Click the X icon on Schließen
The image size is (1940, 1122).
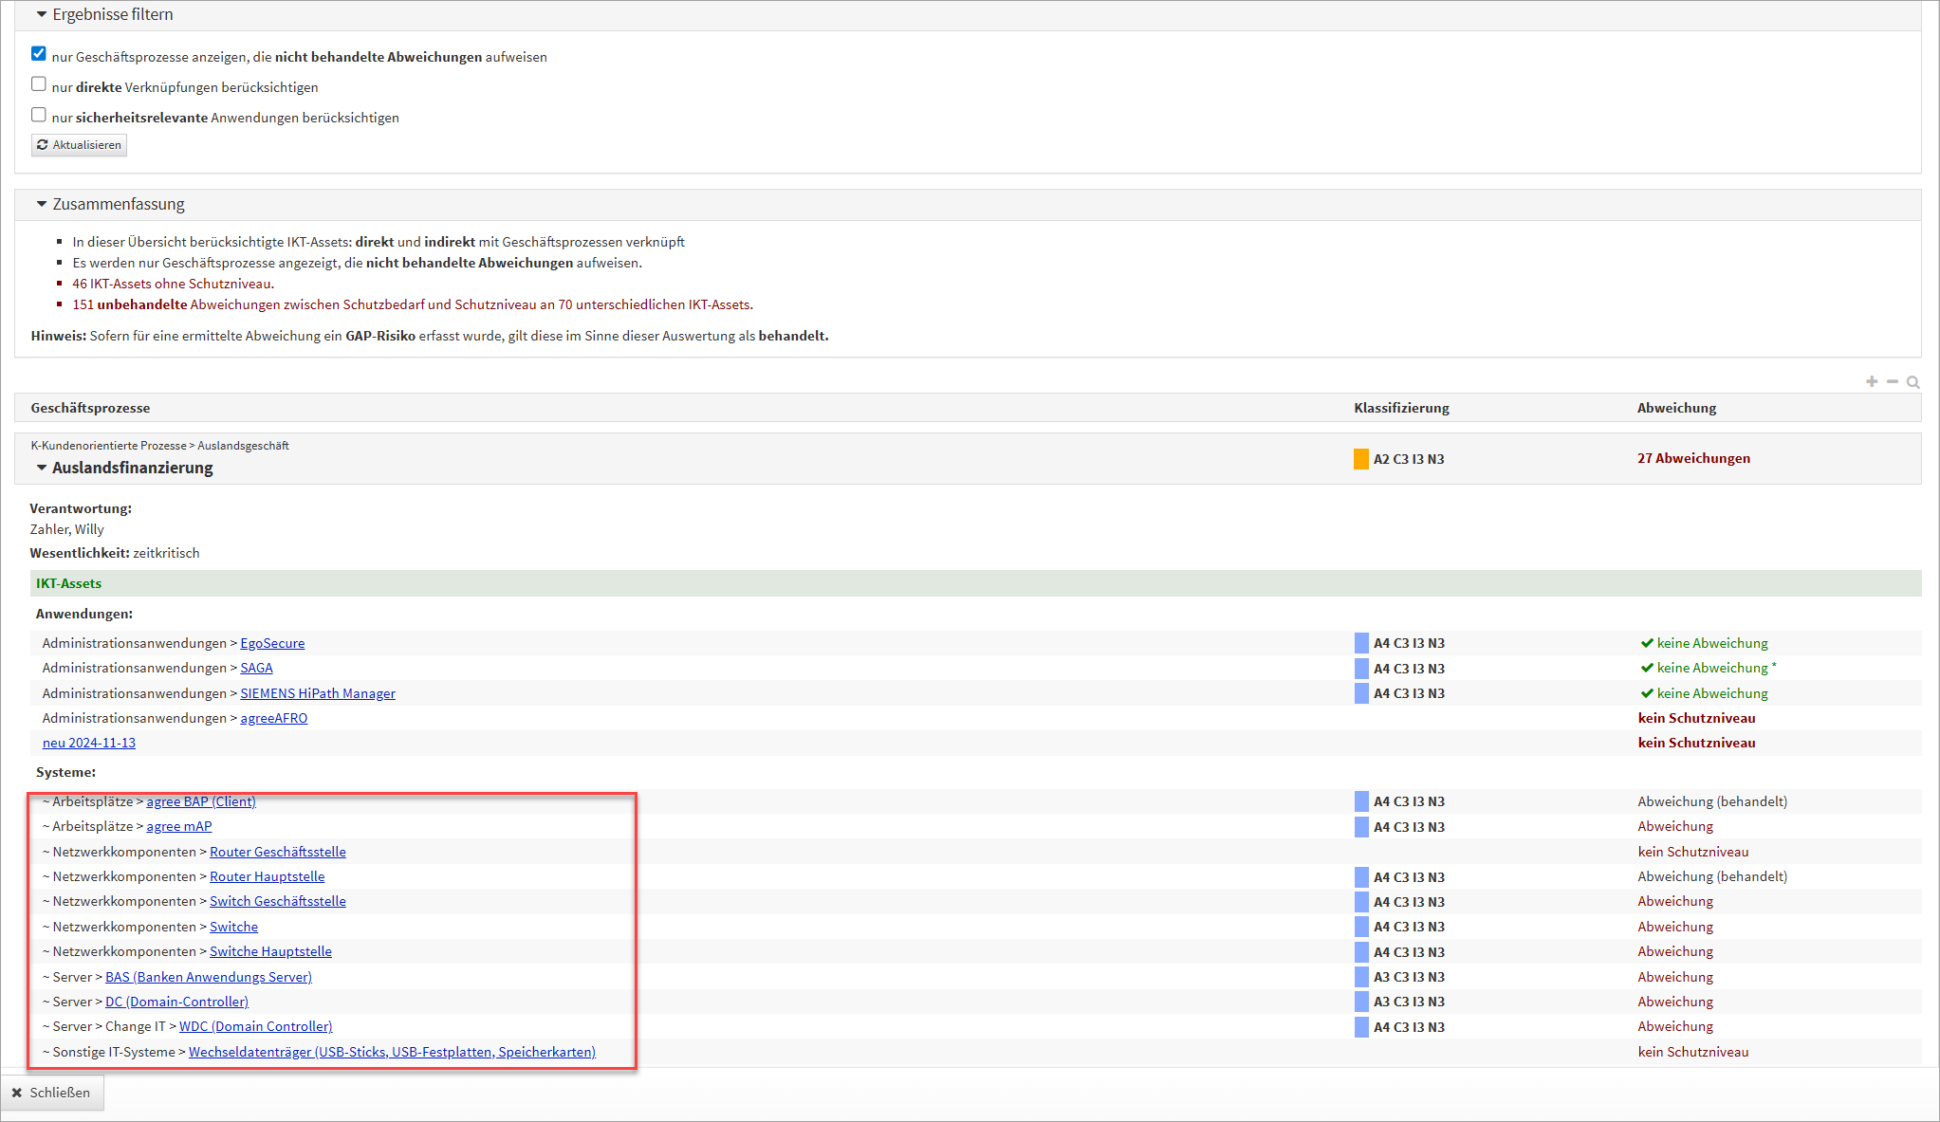click(x=16, y=1093)
